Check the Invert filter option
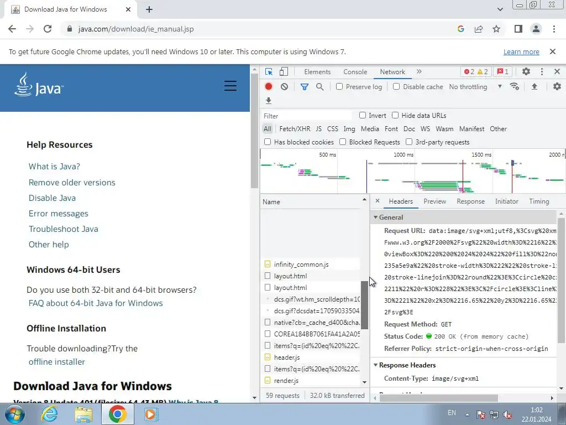This screenshot has width=566, height=425. coord(363,115)
